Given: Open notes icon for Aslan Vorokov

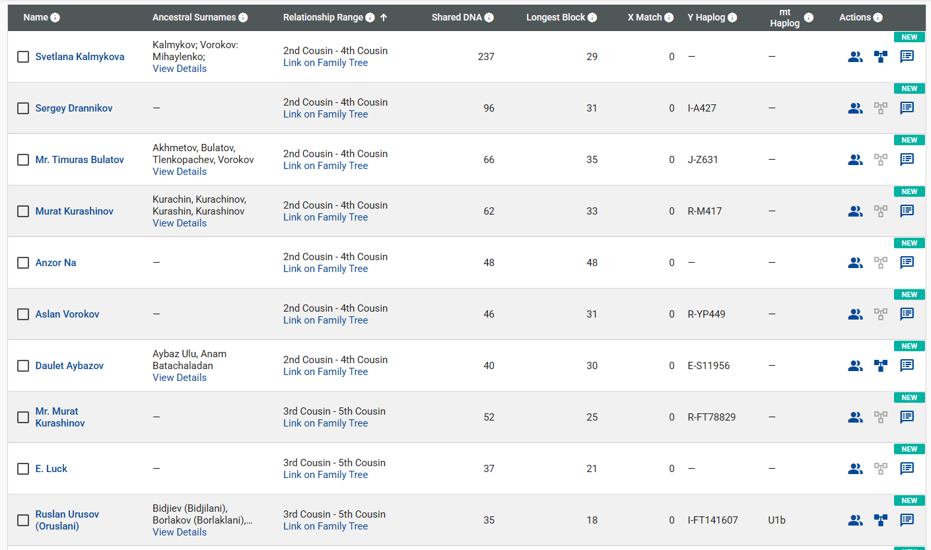Looking at the screenshot, I should [x=907, y=314].
